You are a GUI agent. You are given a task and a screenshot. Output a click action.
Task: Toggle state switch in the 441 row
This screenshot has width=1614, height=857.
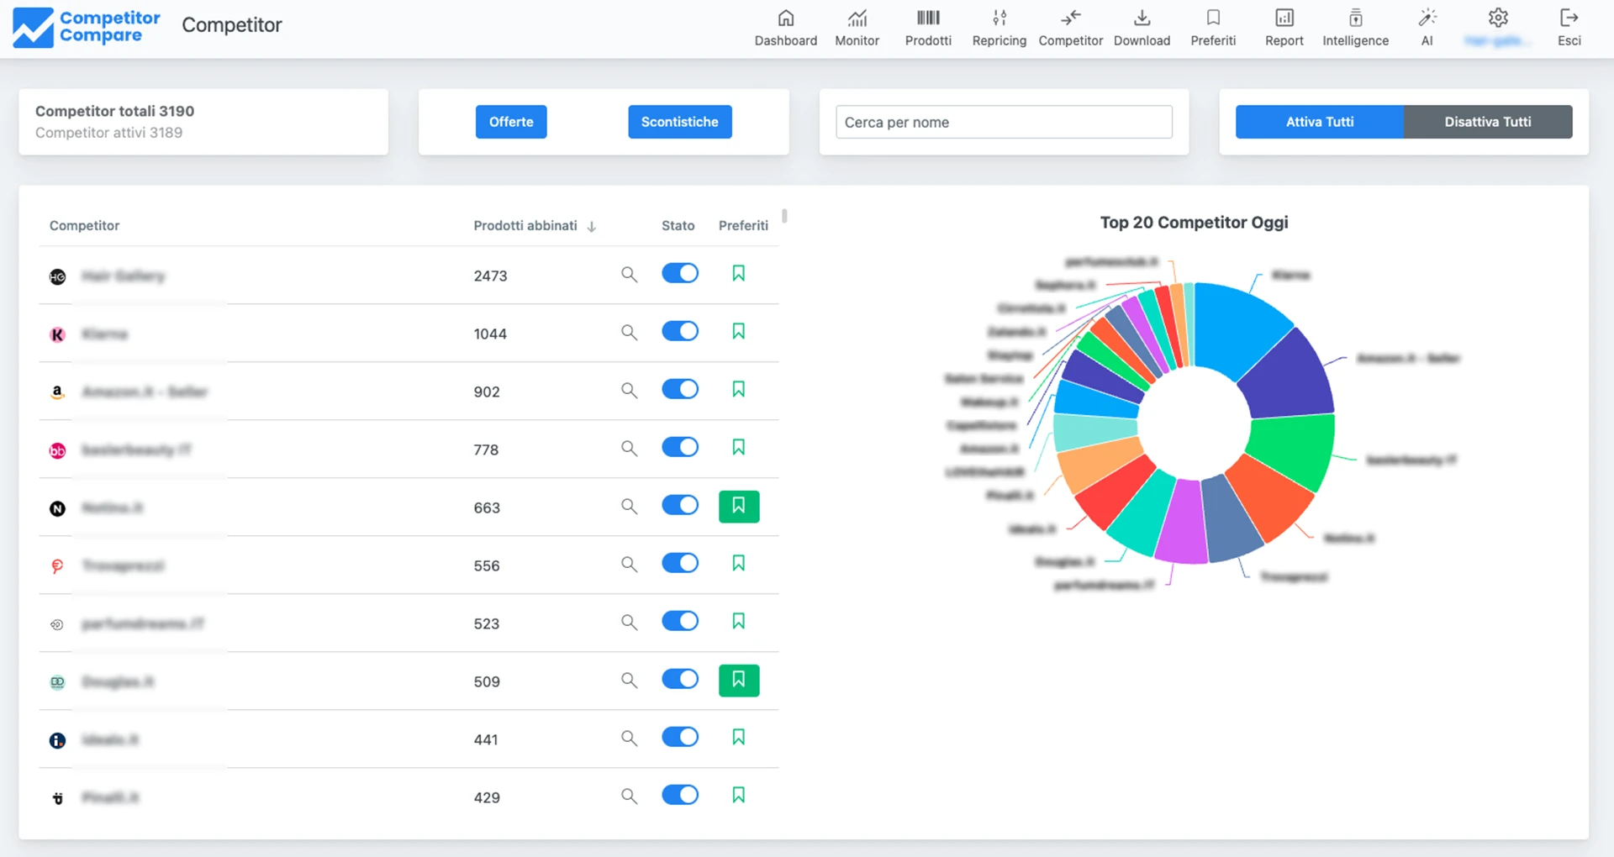680,738
